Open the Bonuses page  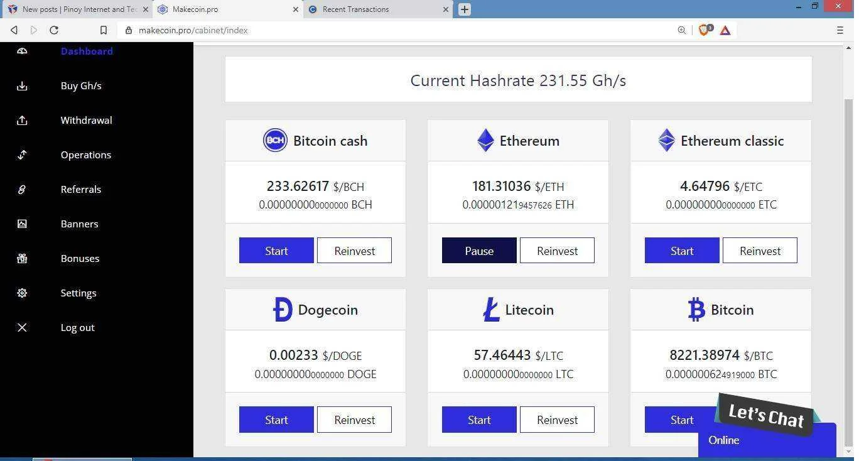80,259
